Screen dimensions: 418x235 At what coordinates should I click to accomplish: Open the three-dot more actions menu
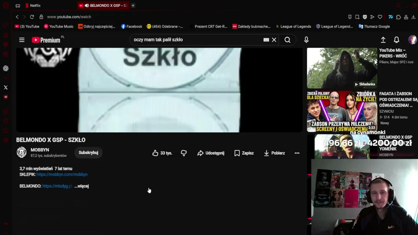[x=297, y=153]
